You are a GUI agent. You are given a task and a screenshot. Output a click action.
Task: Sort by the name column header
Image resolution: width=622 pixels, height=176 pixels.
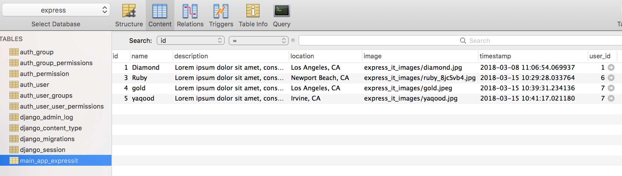click(x=151, y=56)
